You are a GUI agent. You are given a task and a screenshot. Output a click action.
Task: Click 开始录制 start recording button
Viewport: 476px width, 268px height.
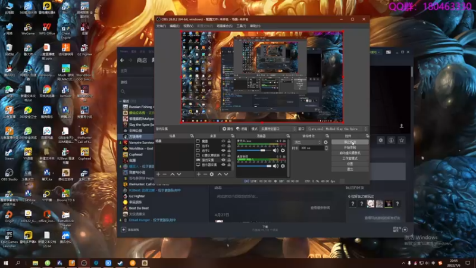coord(350,147)
